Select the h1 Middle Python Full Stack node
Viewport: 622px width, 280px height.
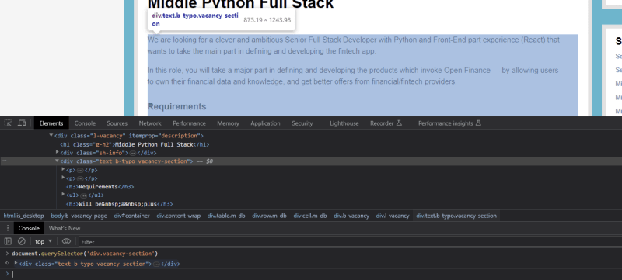(x=135, y=144)
